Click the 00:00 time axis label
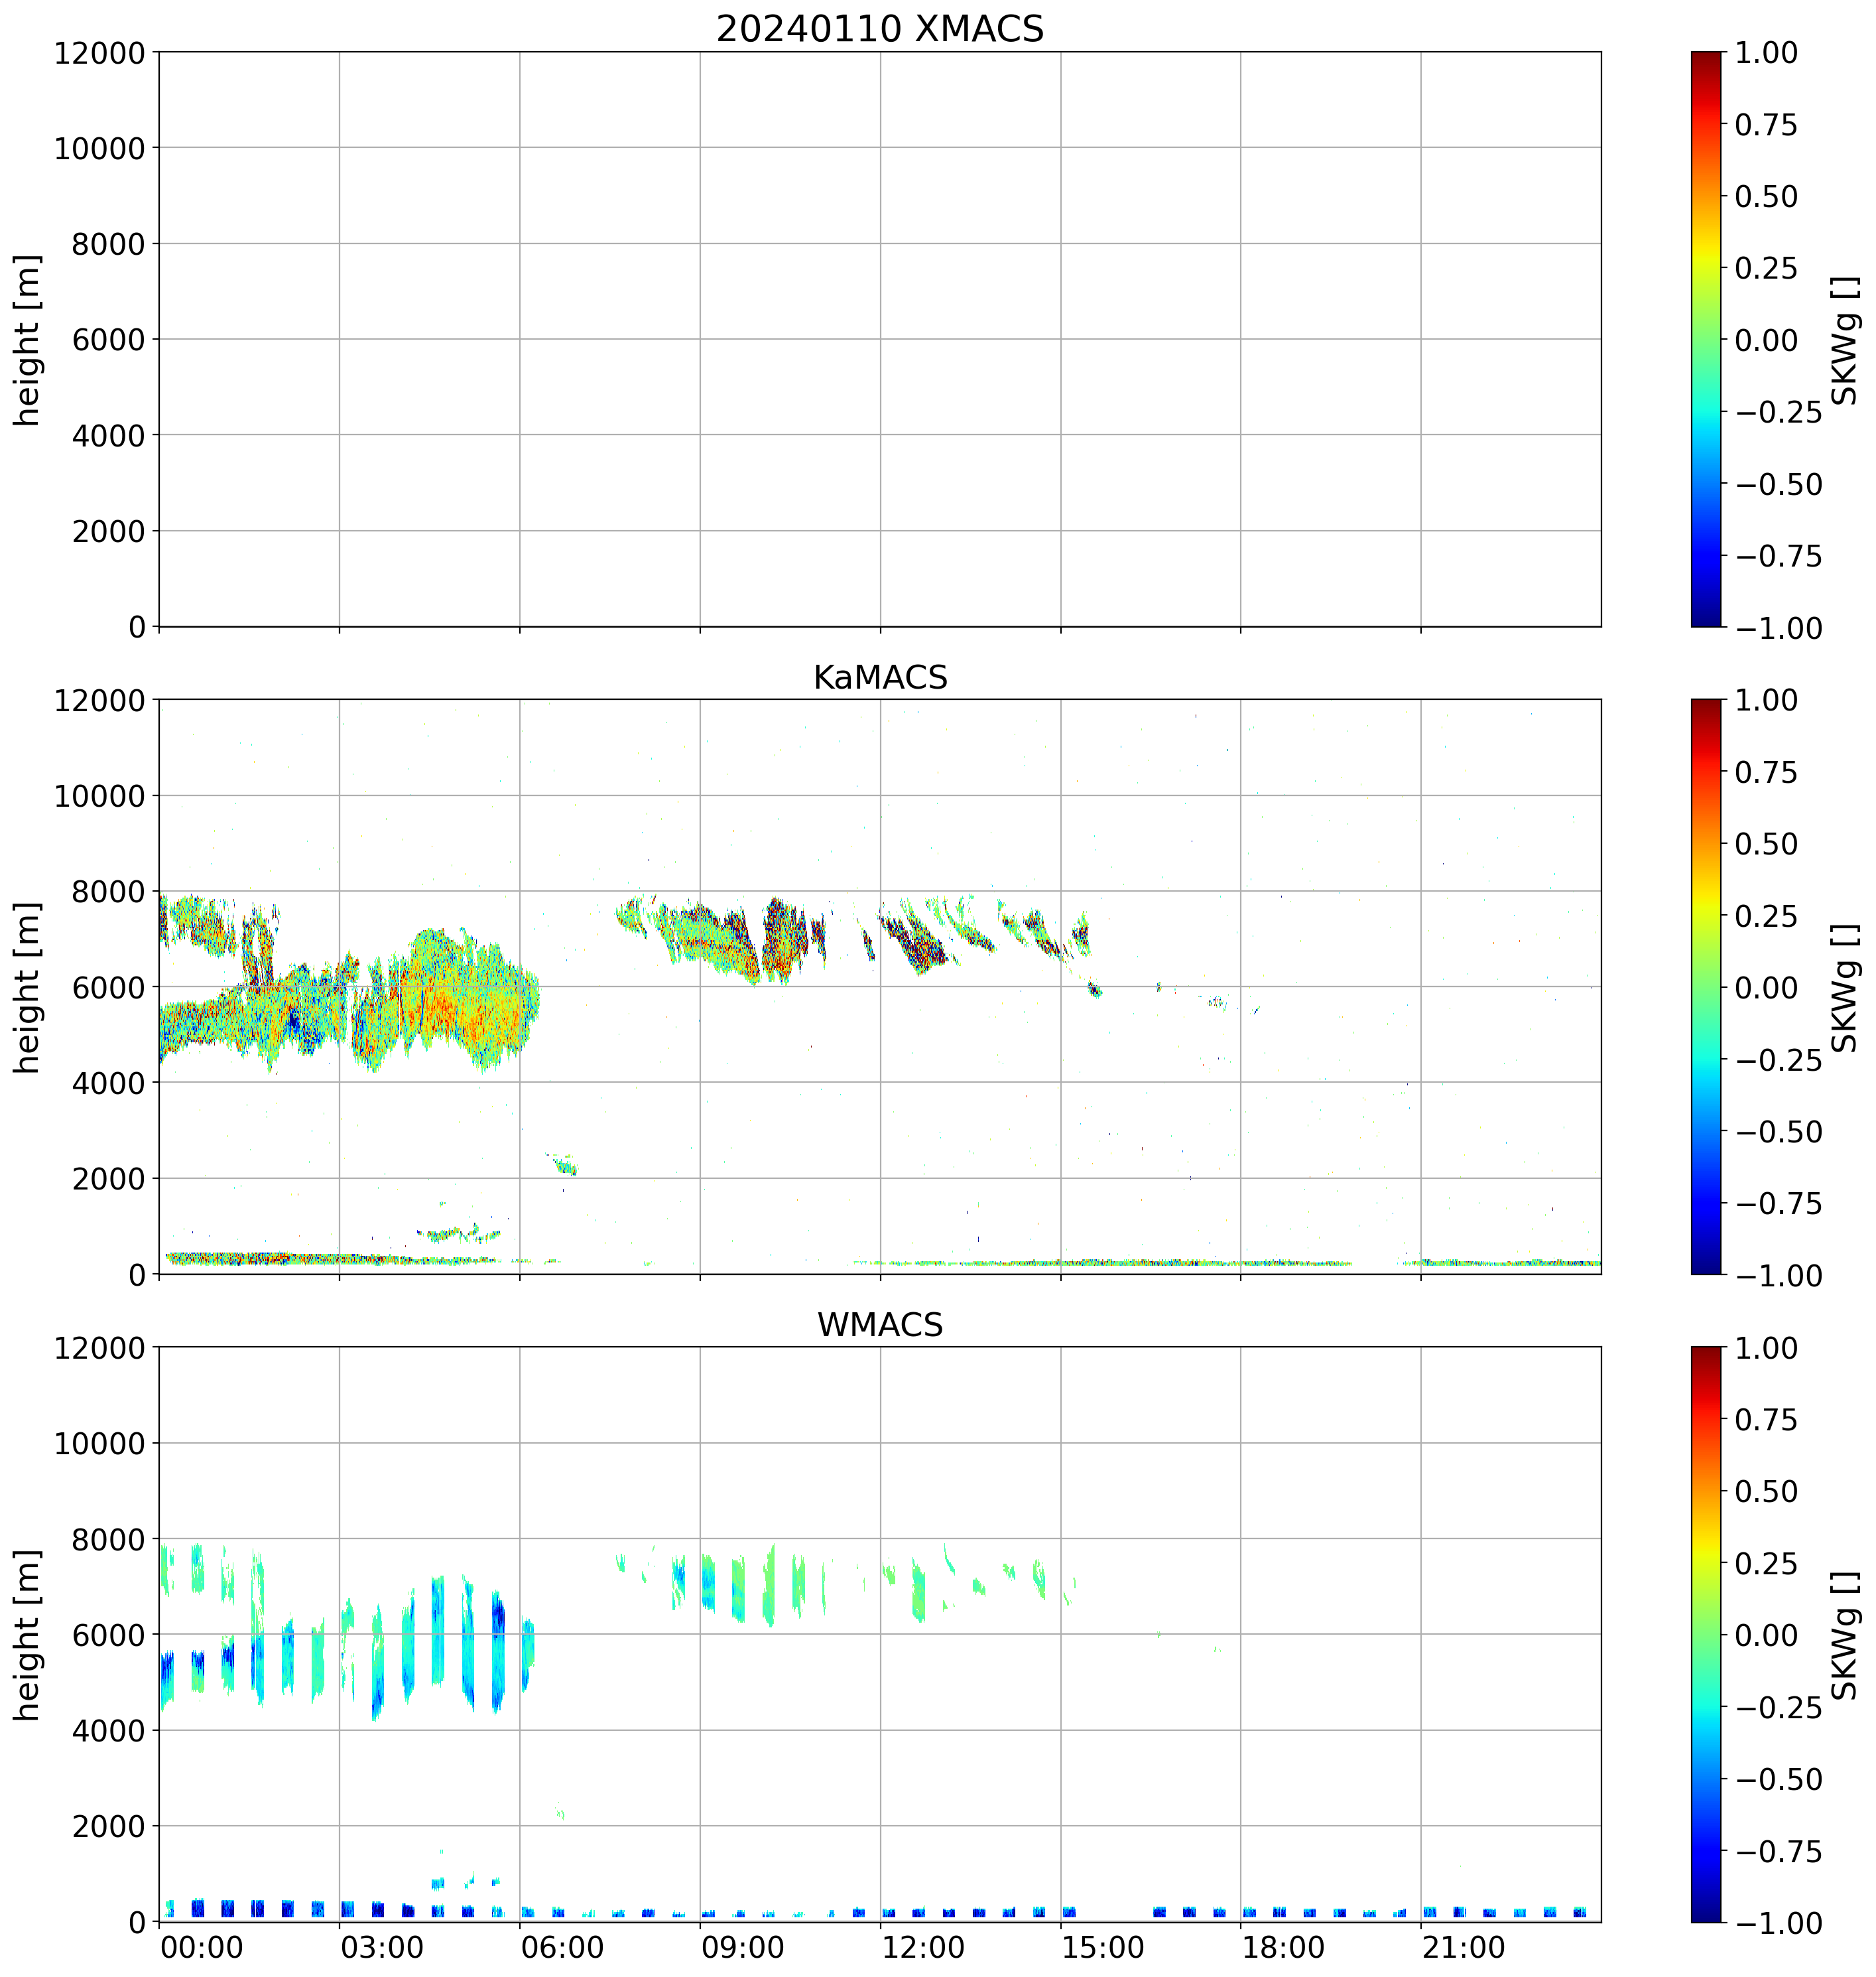 [x=202, y=1948]
